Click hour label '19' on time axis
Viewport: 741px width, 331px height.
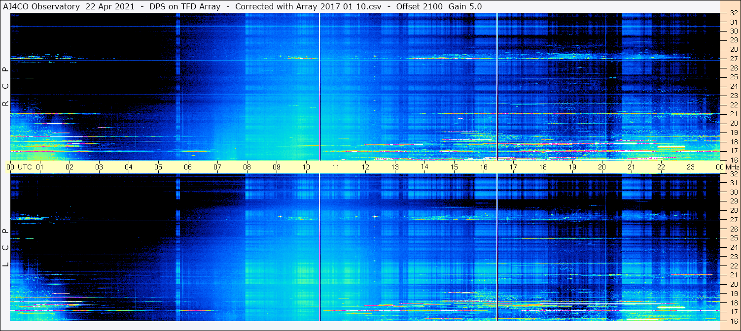572,167
